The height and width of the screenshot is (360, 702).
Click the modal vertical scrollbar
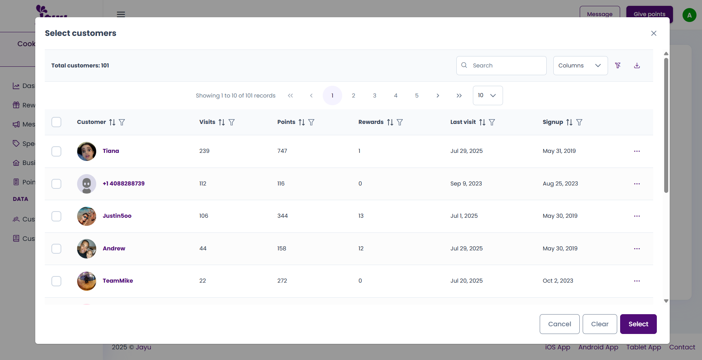click(666, 125)
